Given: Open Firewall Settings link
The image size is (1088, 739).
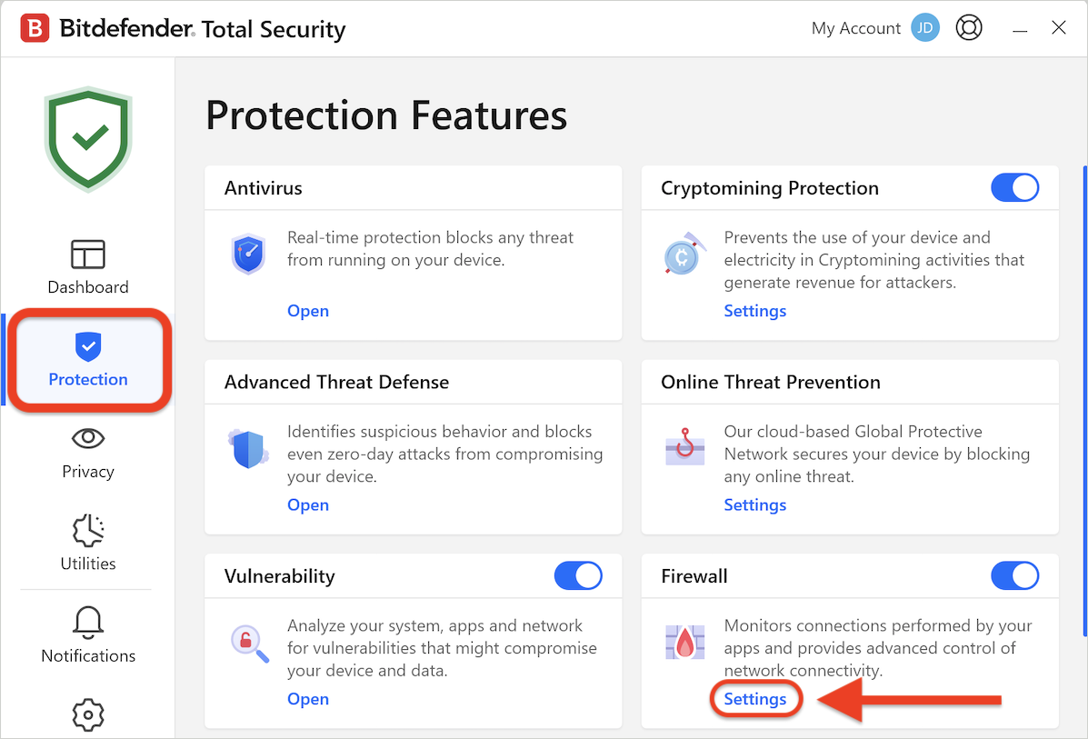Looking at the screenshot, I should coord(755,699).
